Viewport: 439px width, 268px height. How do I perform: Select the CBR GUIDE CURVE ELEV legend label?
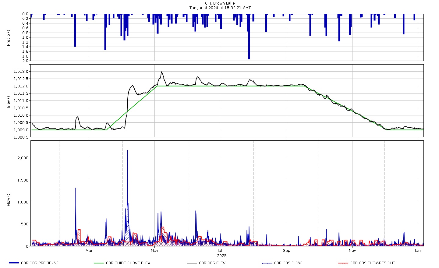[x=128, y=263]
